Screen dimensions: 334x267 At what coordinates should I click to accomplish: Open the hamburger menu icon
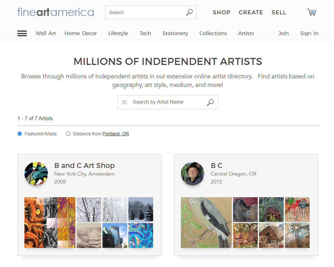click(22, 34)
